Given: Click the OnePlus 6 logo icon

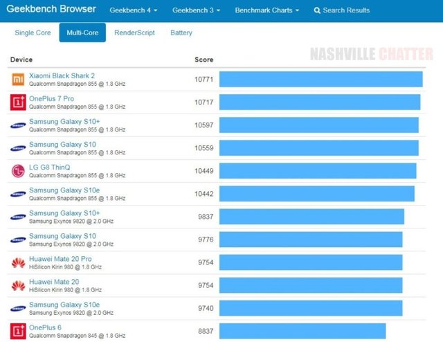Looking at the screenshot, I should coord(18,330).
